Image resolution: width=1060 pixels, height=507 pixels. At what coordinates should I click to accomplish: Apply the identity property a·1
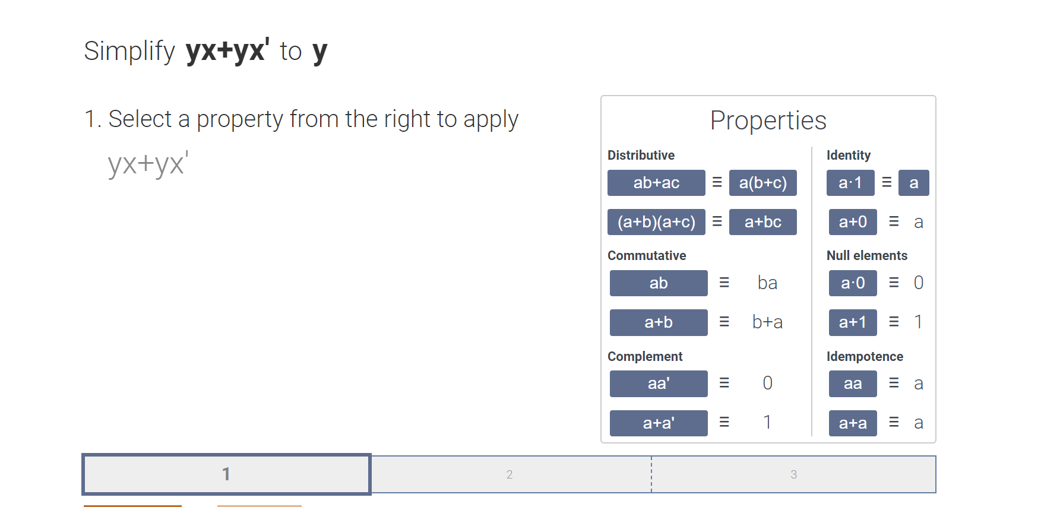click(x=850, y=183)
